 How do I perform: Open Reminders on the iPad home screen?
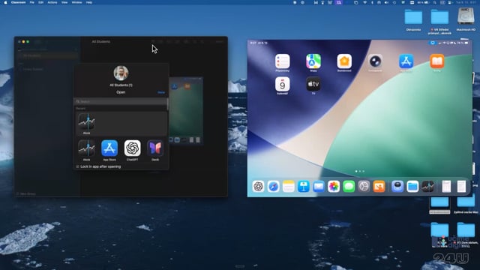[x=282, y=61]
